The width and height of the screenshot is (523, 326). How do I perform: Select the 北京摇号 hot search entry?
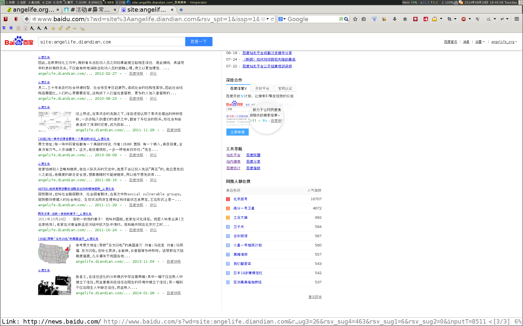click(240, 199)
